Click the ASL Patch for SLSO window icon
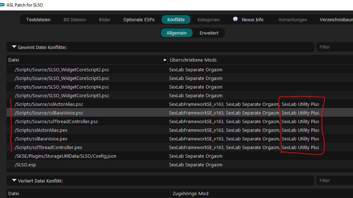 [2, 5]
